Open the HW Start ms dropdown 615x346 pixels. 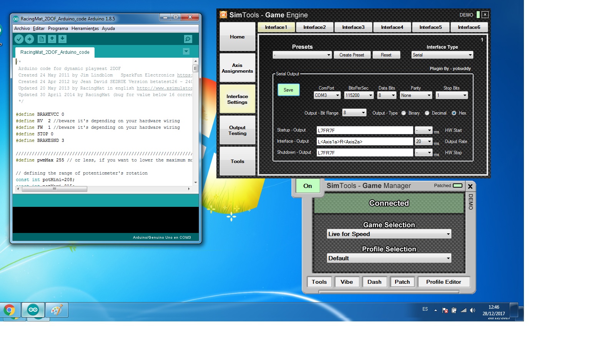pos(424,130)
